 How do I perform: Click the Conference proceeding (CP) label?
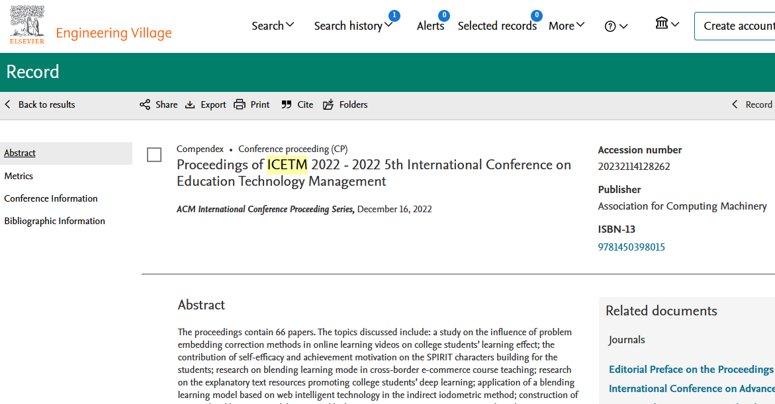pos(293,149)
